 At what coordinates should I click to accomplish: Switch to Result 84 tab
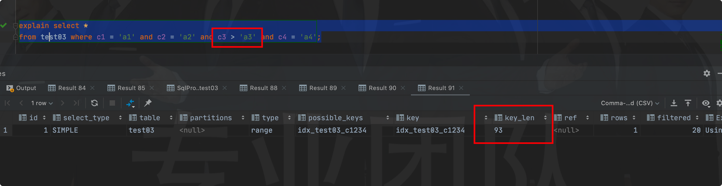pyautogui.click(x=67, y=88)
